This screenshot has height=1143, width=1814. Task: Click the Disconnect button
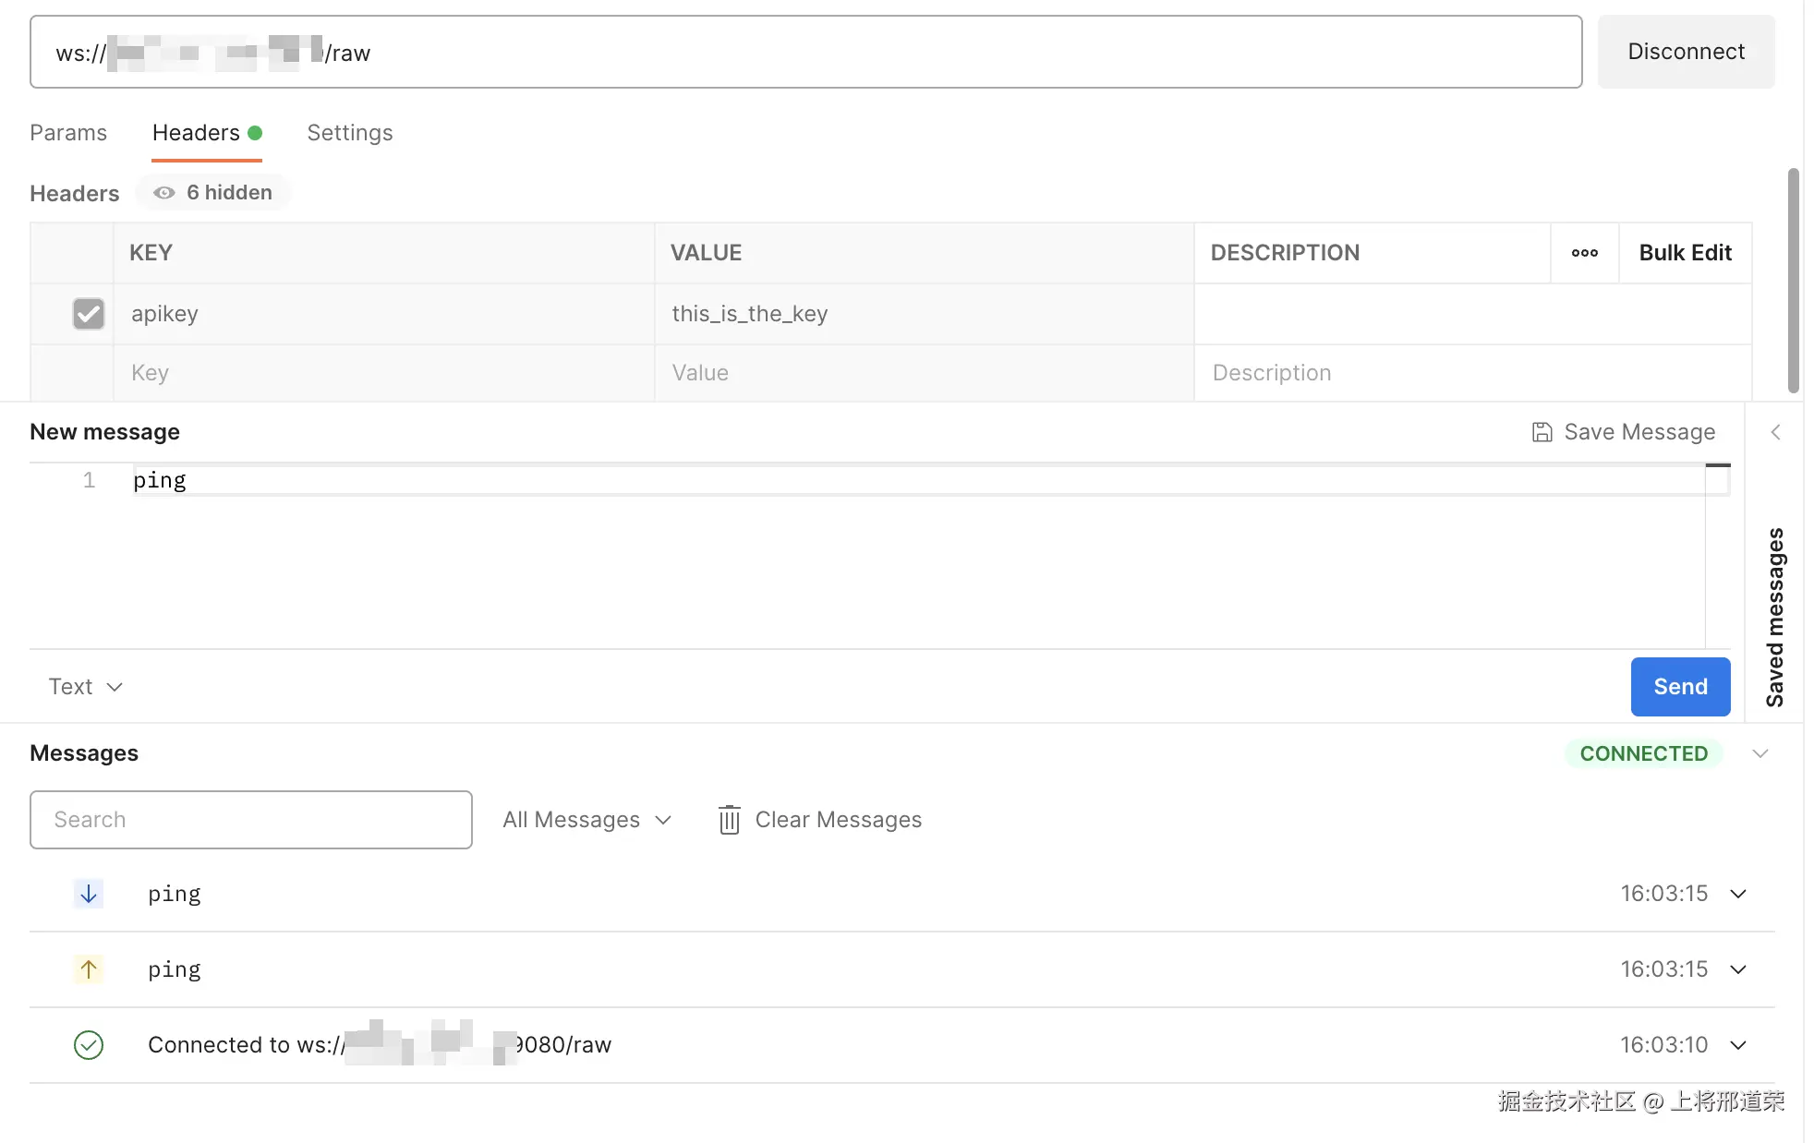coord(1686,52)
